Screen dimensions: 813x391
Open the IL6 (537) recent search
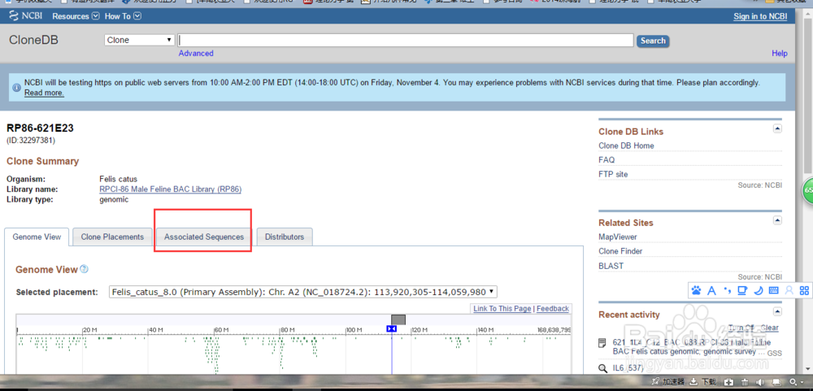click(629, 369)
